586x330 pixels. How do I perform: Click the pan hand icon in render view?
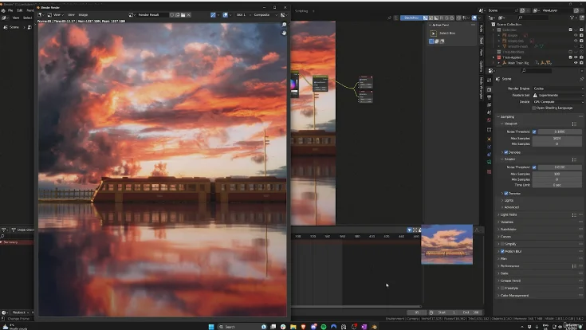(x=284, y=33)
